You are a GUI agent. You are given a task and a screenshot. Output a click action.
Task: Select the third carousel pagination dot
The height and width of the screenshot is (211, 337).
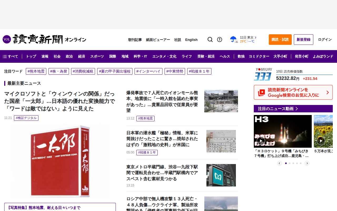293,163
